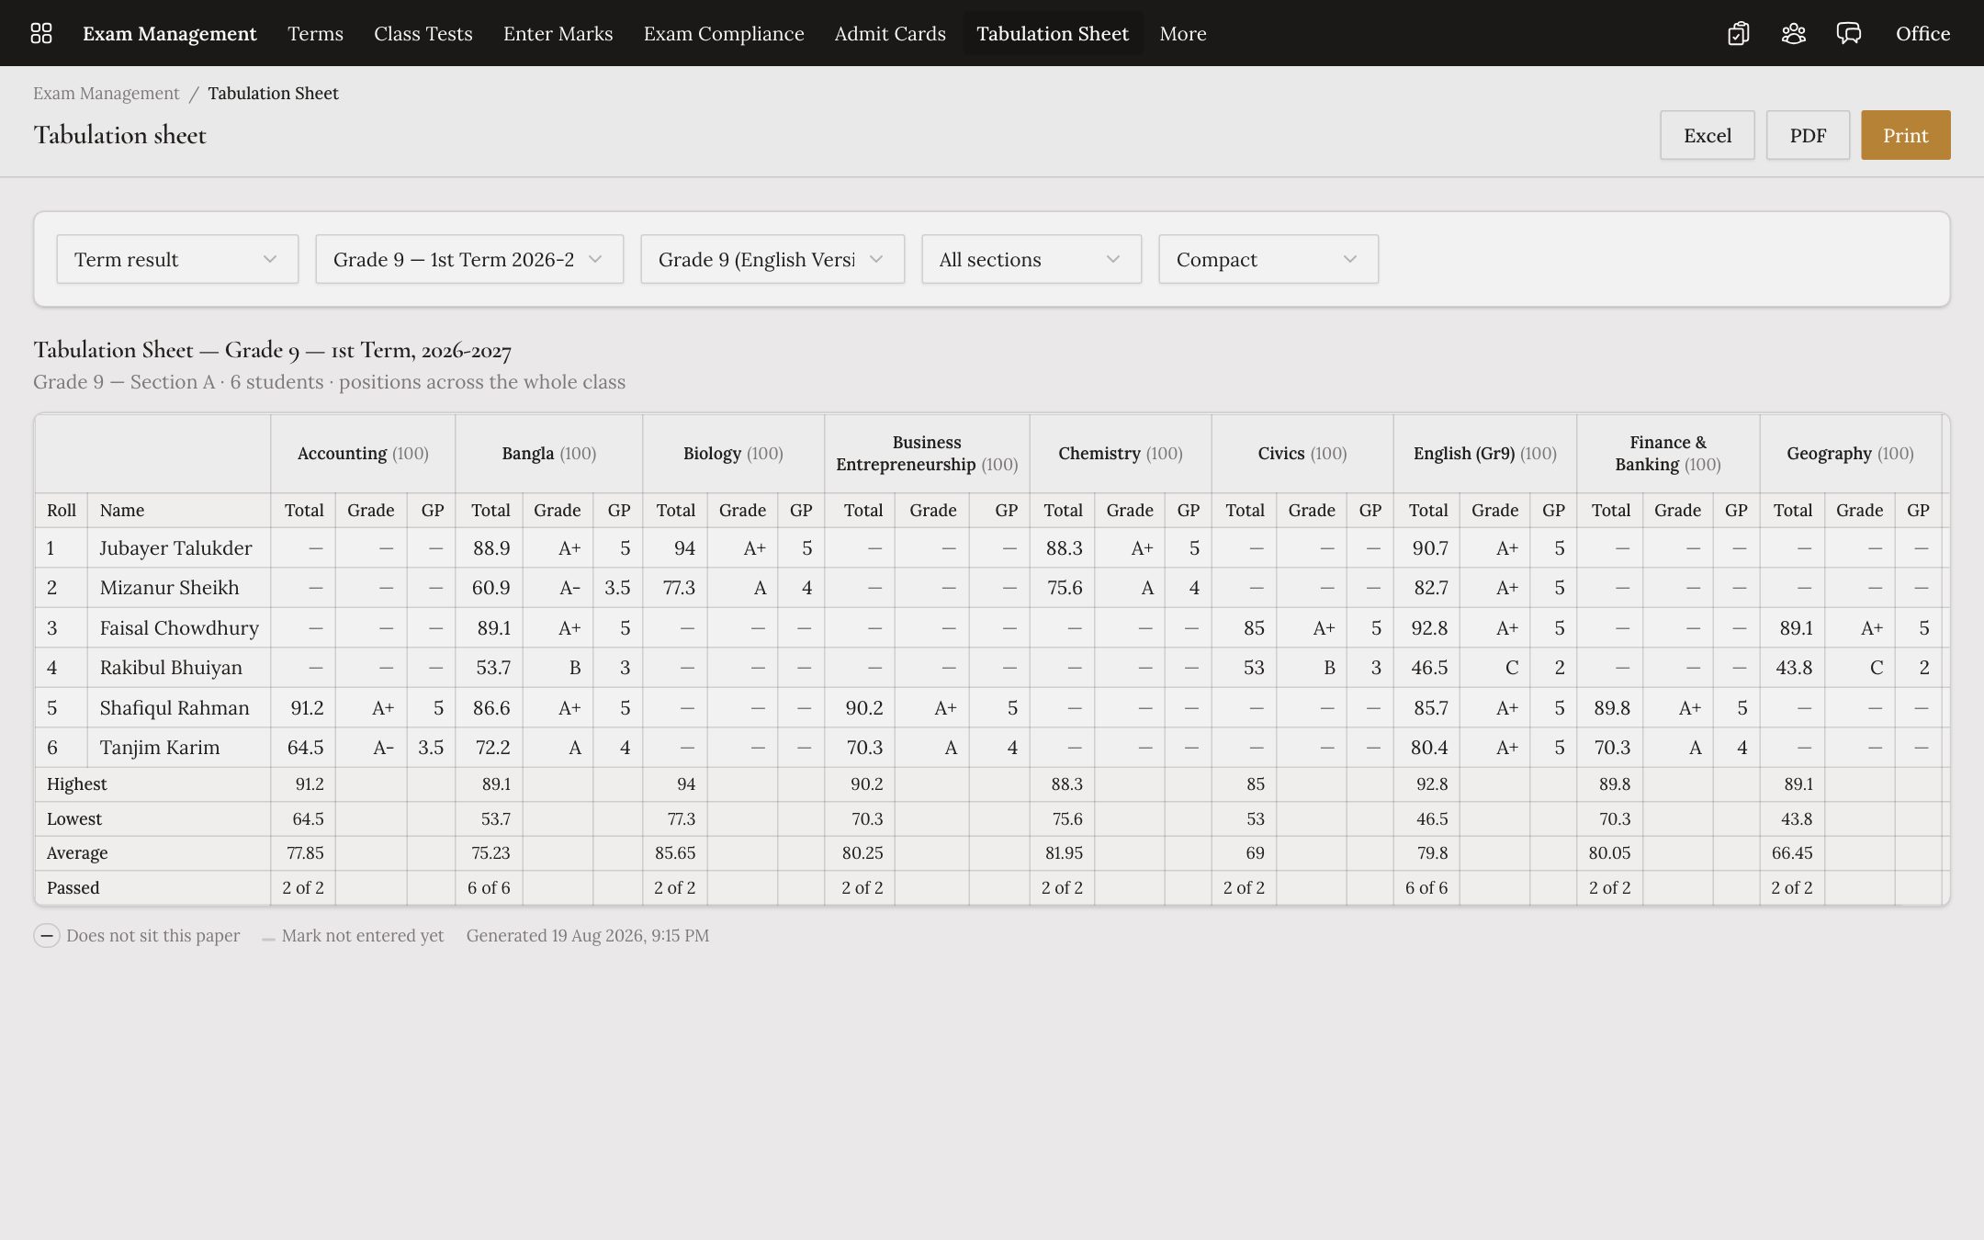Click Mark not entered yet legend
Image resolution: width=1984 pixels, height=1240 pixels.
(x=362, y=935)
